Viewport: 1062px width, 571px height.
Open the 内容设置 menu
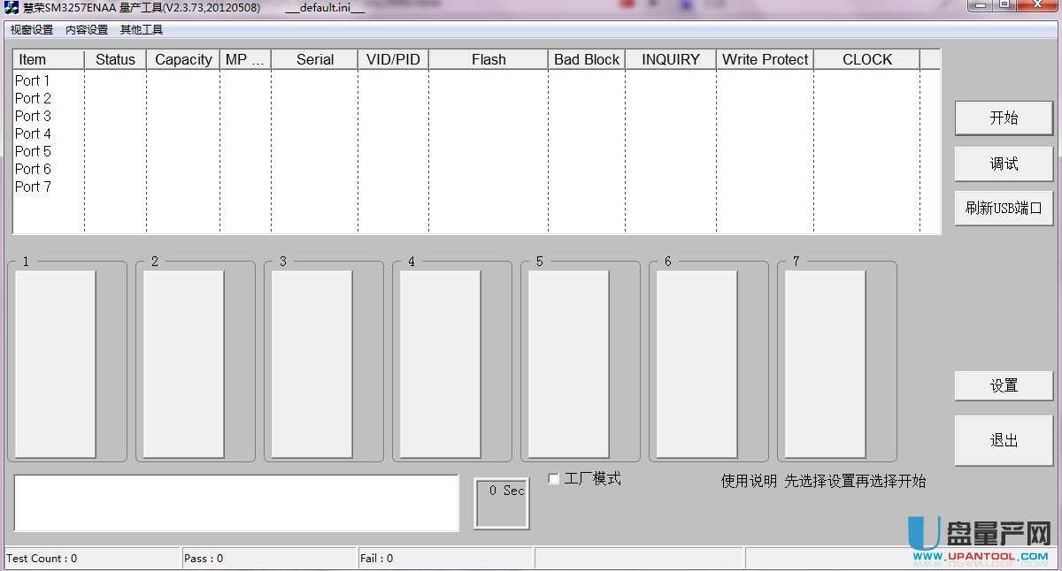87,30
